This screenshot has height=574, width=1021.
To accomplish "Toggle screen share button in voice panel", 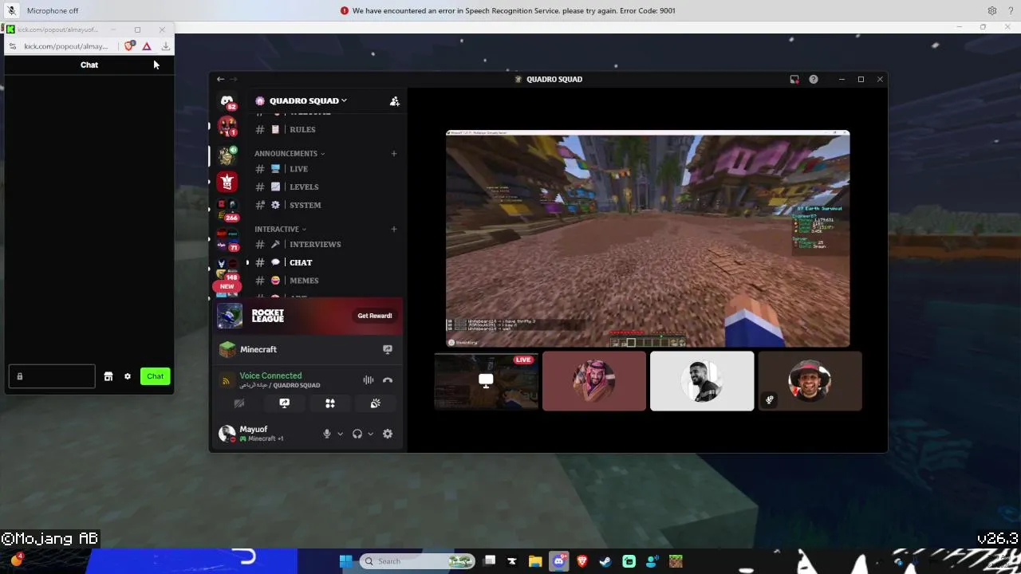I will tap(284, 403).
